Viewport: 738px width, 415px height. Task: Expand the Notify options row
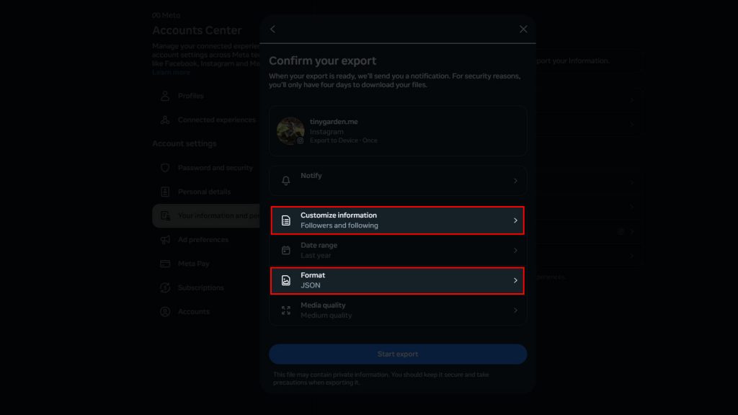398,179
